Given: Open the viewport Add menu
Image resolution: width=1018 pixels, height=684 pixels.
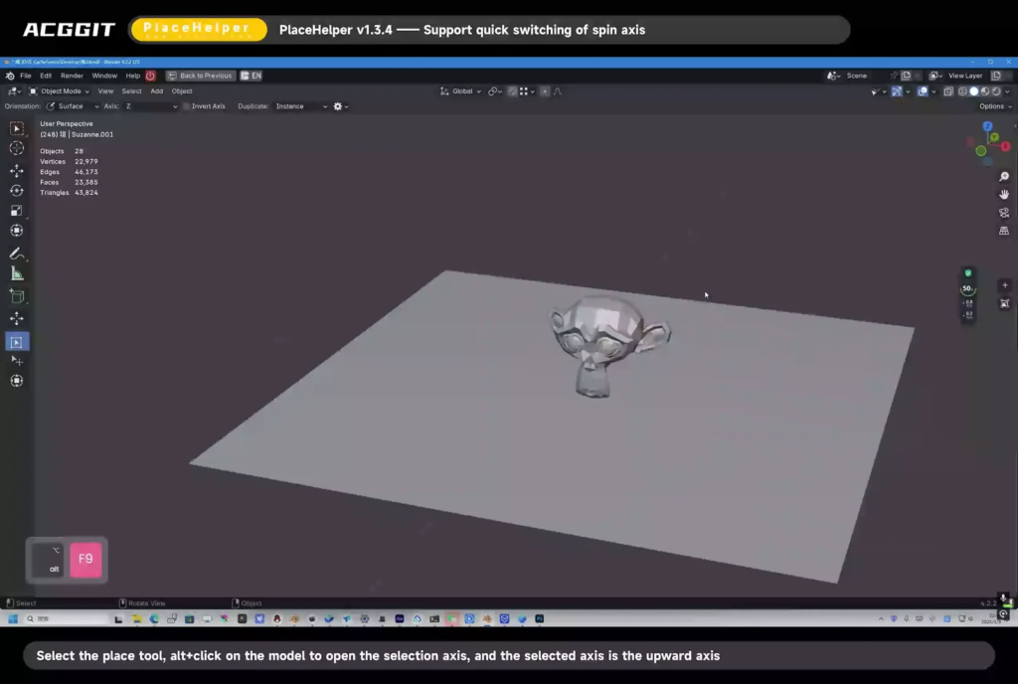Looking at the screenshot, I should pyautogui.click(x=156, y=91).
